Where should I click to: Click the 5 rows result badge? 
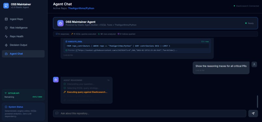coord(205,42)
